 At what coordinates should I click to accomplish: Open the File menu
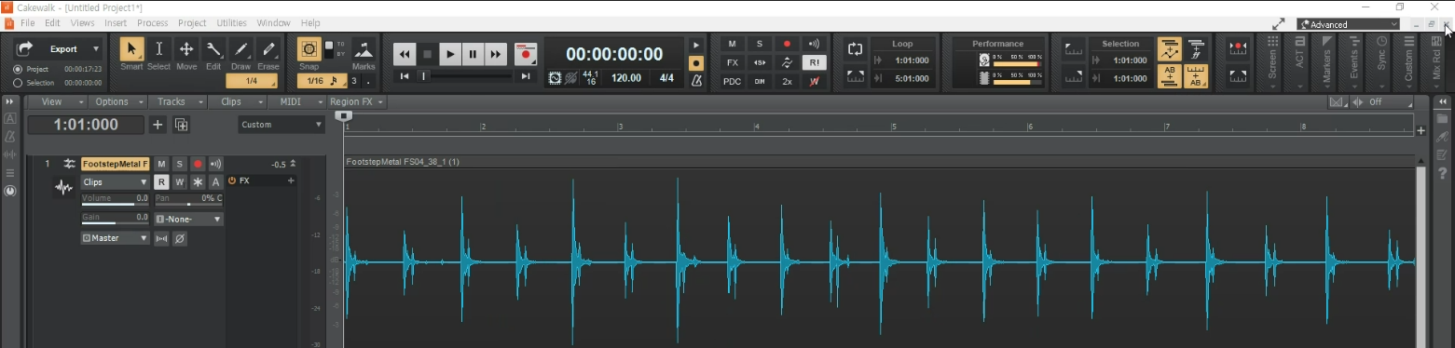point(27,22)
